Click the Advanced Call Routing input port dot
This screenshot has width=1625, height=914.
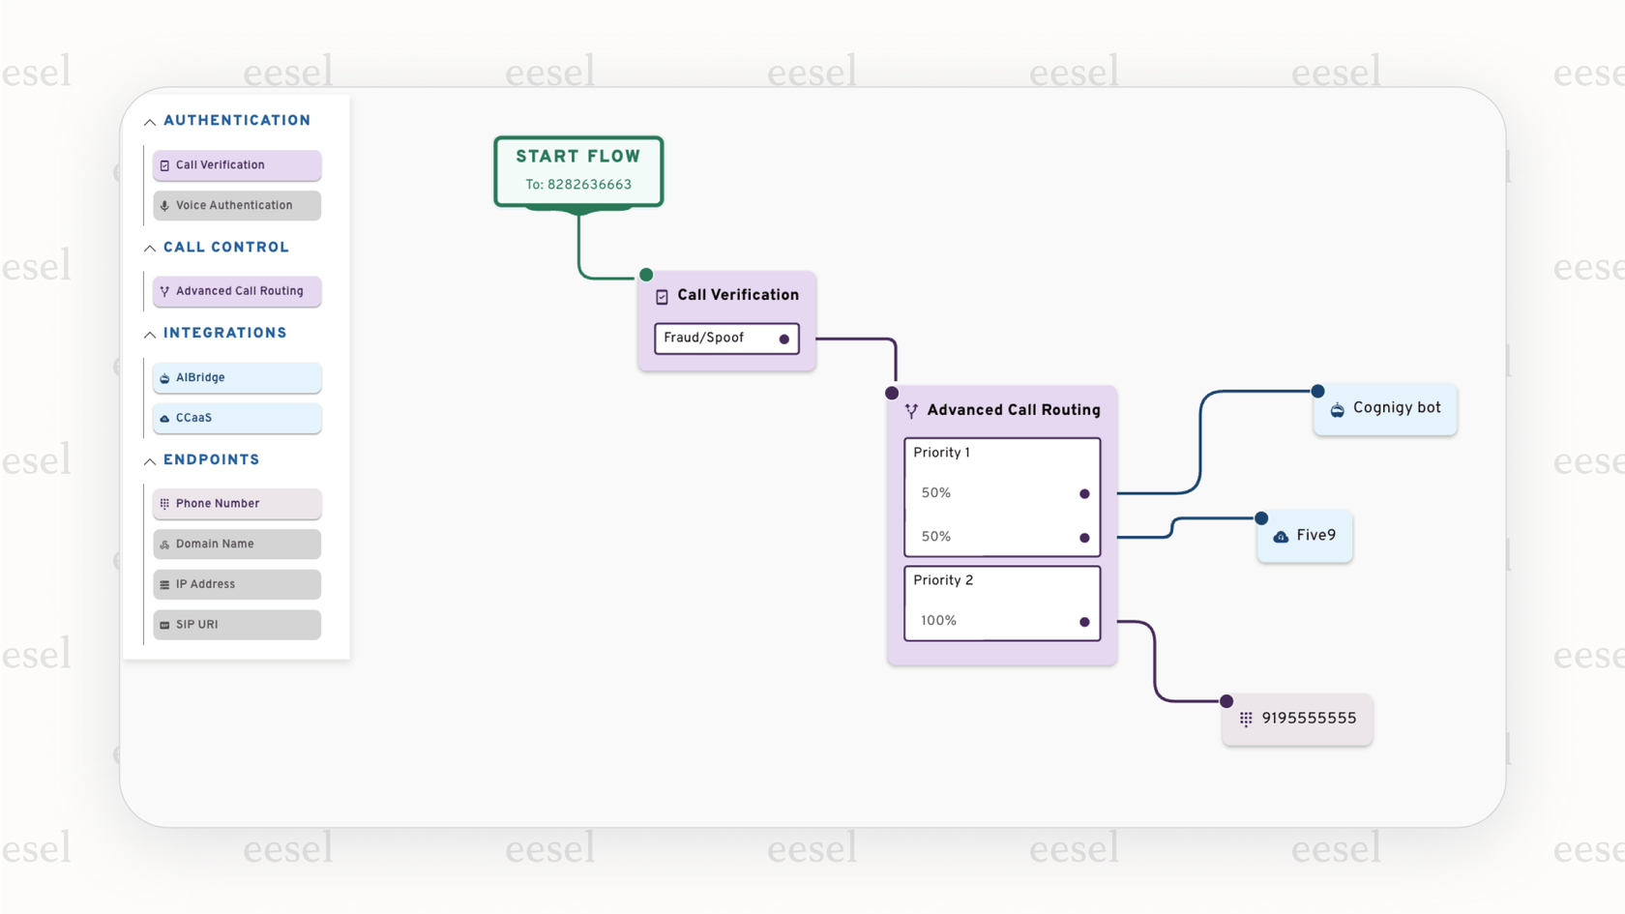[891, 393]
